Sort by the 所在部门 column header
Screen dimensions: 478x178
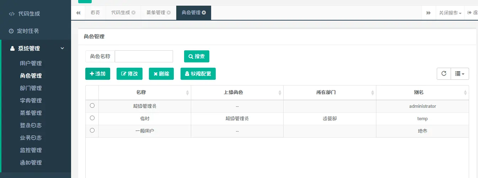coord(330,93)
